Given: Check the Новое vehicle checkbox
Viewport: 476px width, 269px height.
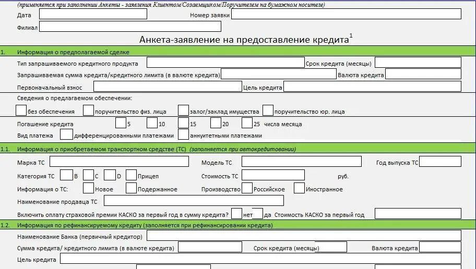Looking at the screenshot, I should [88, 188].
